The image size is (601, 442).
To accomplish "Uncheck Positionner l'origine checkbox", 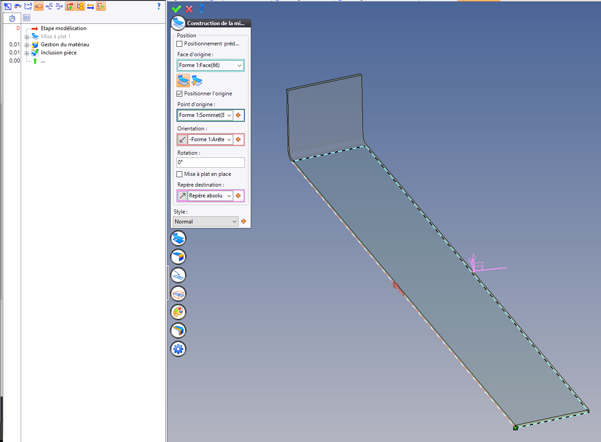I will pyautogui.click(x=180, y=94).
